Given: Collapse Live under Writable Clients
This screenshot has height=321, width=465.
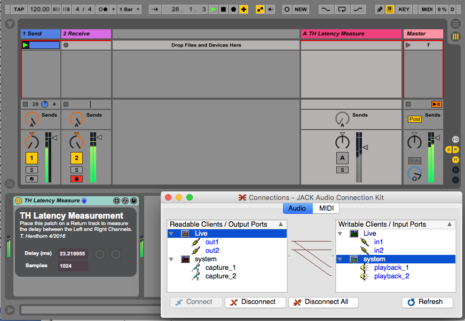Looking at the screenshot, I should 340,234.
